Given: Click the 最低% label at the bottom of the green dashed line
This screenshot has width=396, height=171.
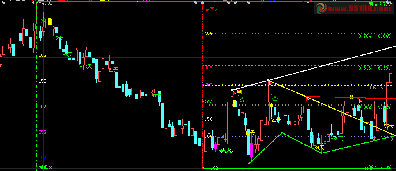Looking at the screenshot, I should point(45,167).
